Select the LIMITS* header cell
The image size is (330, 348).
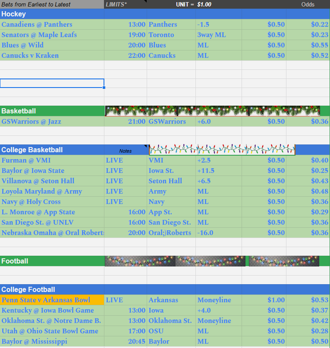coord(126,4)
